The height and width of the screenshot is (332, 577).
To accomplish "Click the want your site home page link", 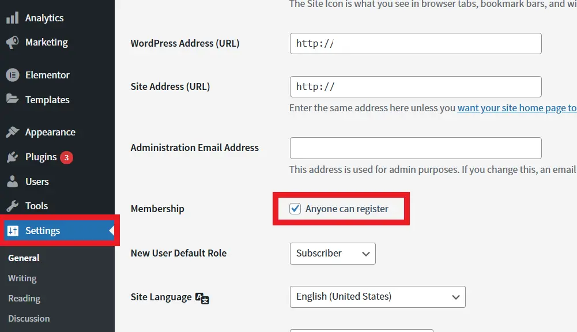I will pos(516,108).
